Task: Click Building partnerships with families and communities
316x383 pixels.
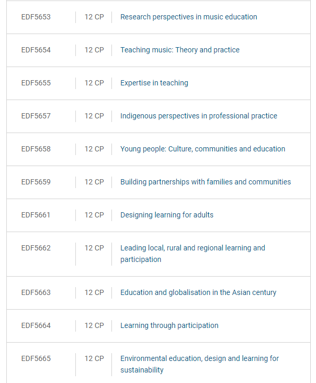Action: (205, 182)
